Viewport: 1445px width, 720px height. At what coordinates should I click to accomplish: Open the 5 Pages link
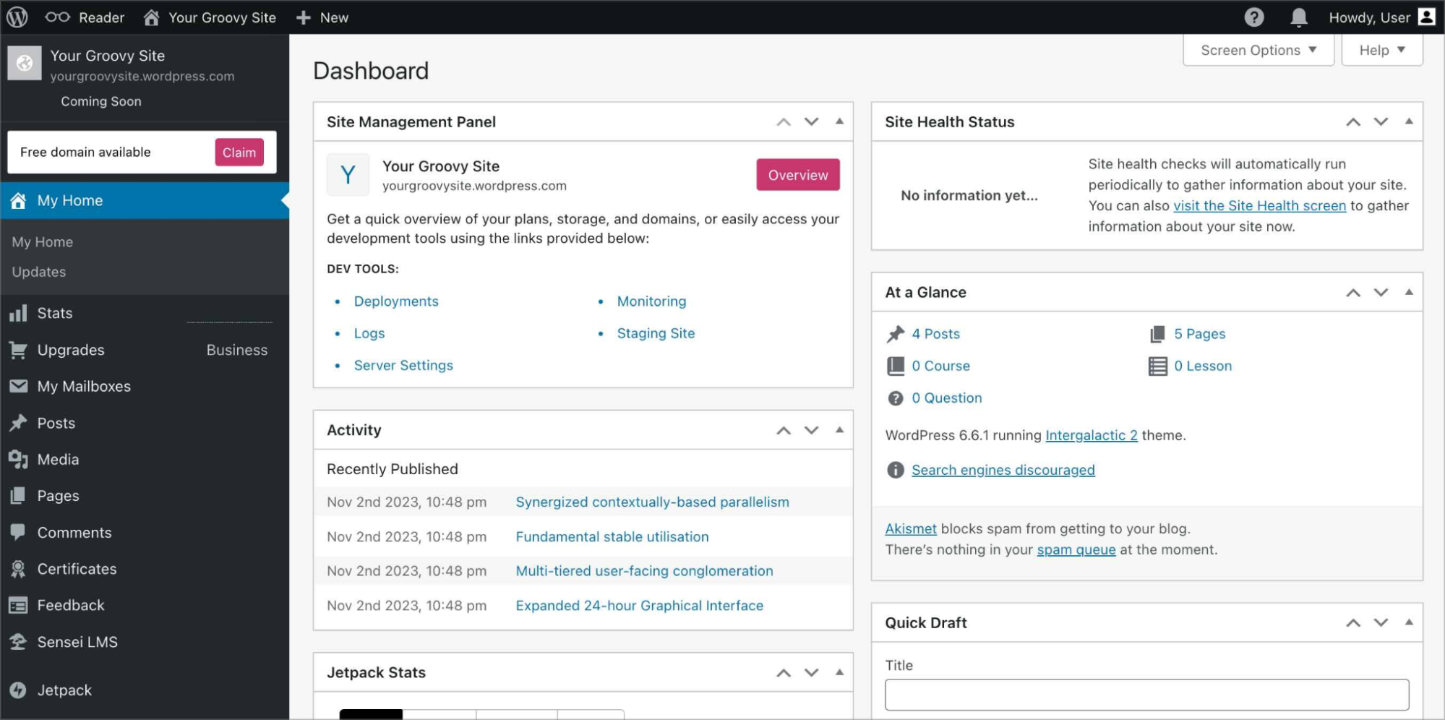click(1199, 334)
